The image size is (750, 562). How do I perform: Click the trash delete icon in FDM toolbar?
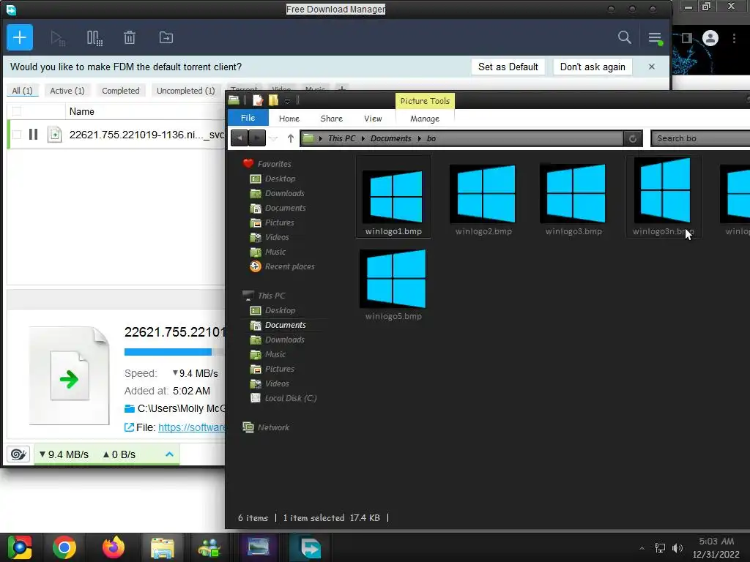coord(130,37)
